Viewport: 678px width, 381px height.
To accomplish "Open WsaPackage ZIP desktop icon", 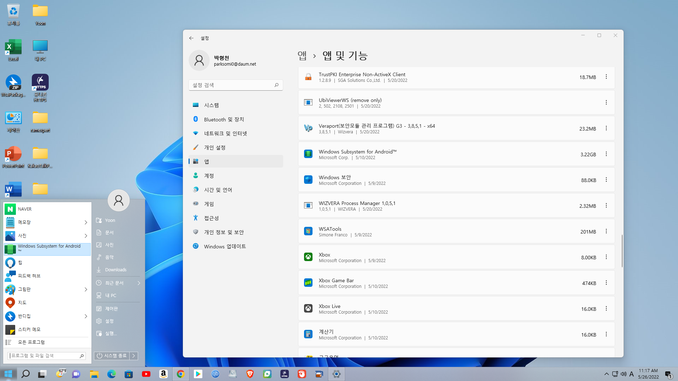I will pyautogui.click(x=13, y=86).
